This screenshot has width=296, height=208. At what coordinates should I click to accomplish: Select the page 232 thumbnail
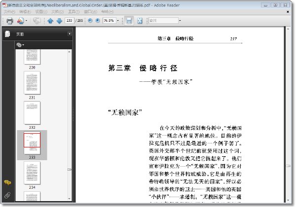coord(32,113)
